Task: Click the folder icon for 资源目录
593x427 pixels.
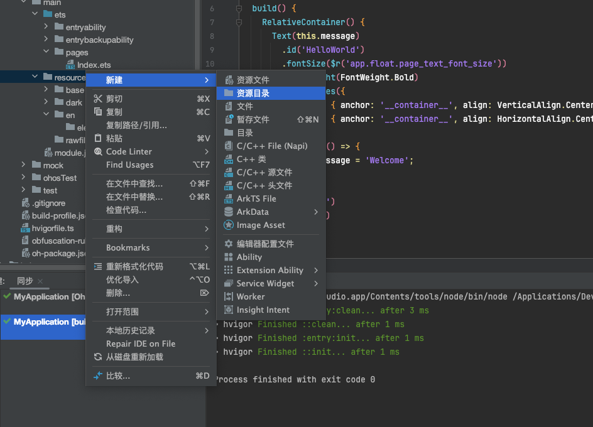Action: [229, 93]
